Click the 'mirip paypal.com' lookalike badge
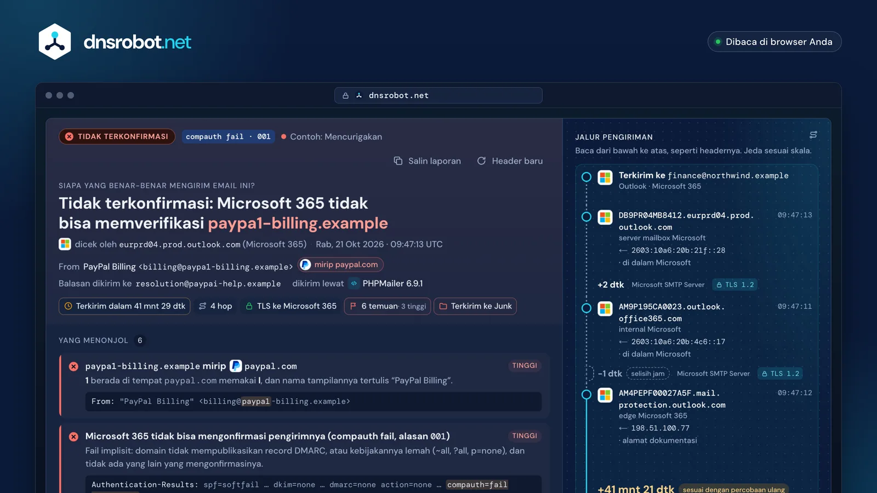 click(x=340, y=265)
